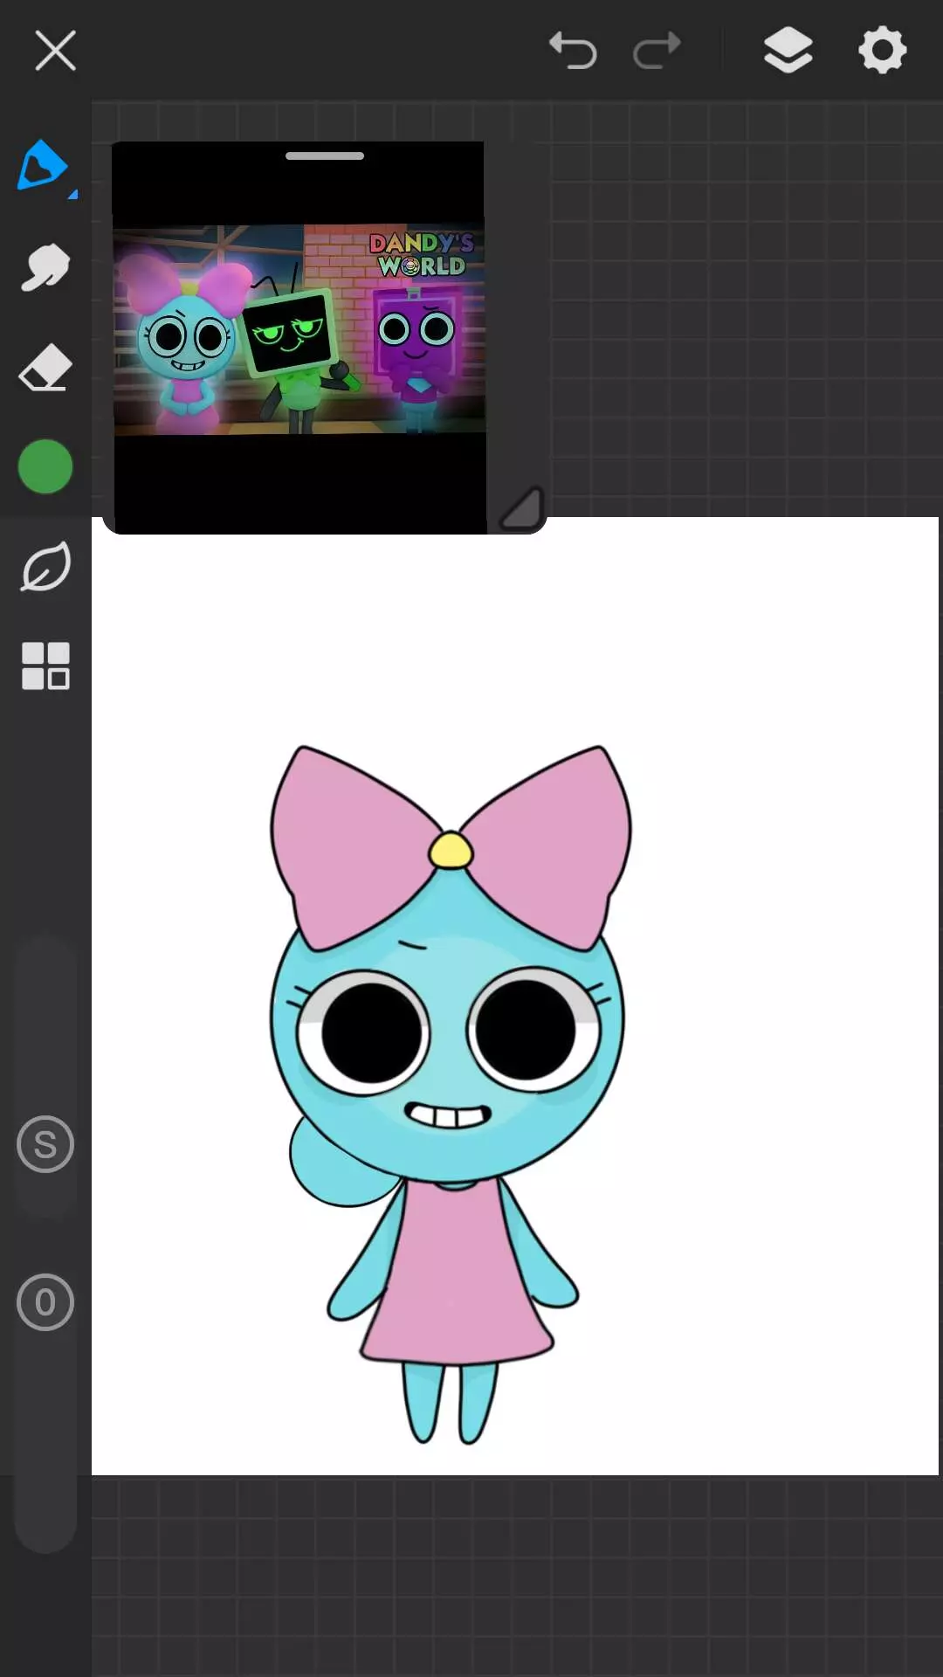
Task: Tap the reference window drag handle bar
Action: (325, 156)
